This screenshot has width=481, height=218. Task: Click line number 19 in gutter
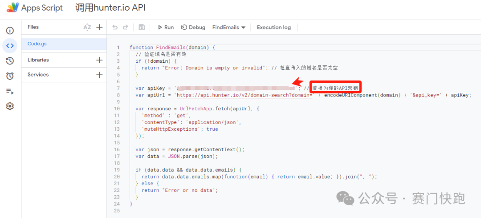pos(118,170)
